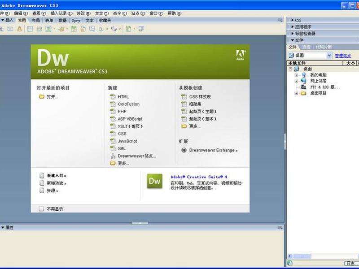Viewport: 359px width, 269px height.
Task: Click the 日志 button
Action: tap(352, 263)
